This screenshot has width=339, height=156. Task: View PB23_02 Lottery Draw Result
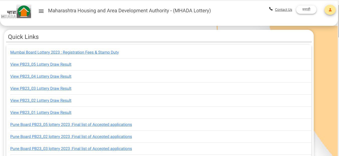click(41, 100)
